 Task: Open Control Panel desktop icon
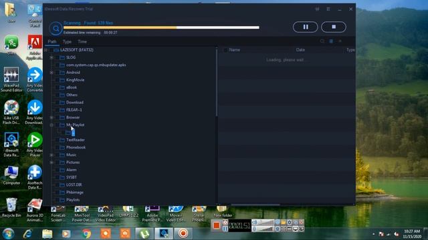35,16
